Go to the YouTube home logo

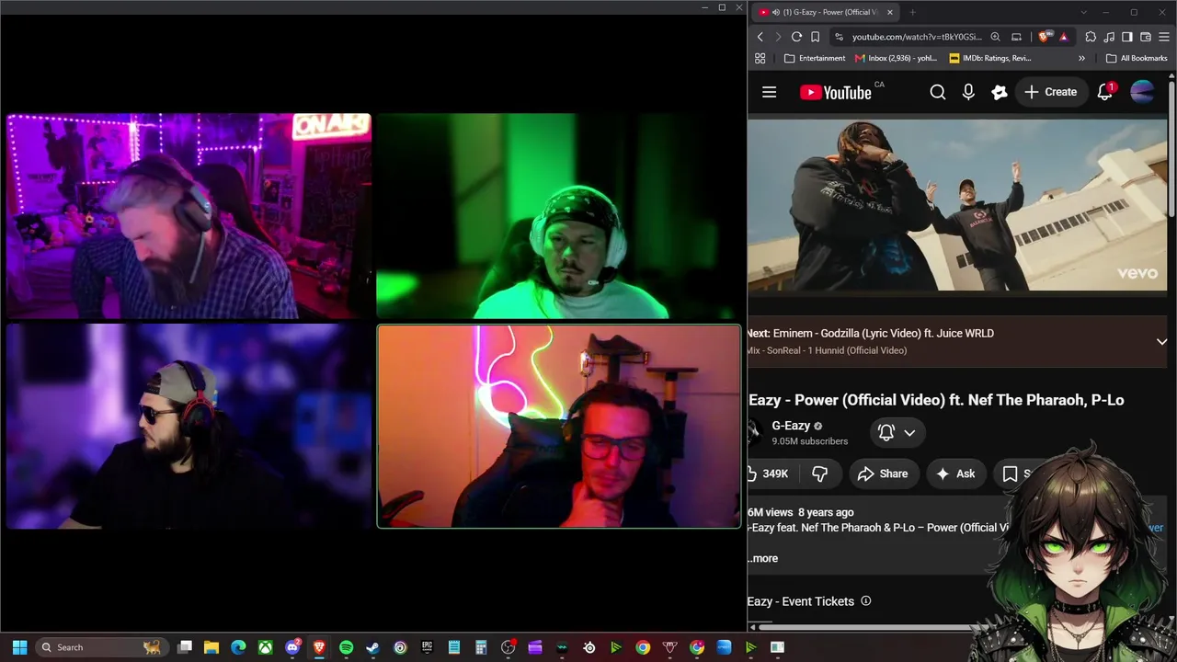click(x=835, y=92)
